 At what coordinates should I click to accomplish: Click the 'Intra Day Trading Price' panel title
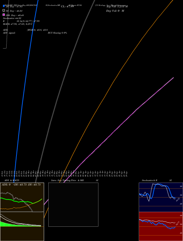(x=64, y=180)
